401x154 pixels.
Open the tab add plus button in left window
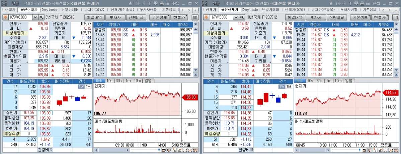[x=195, y=10]
